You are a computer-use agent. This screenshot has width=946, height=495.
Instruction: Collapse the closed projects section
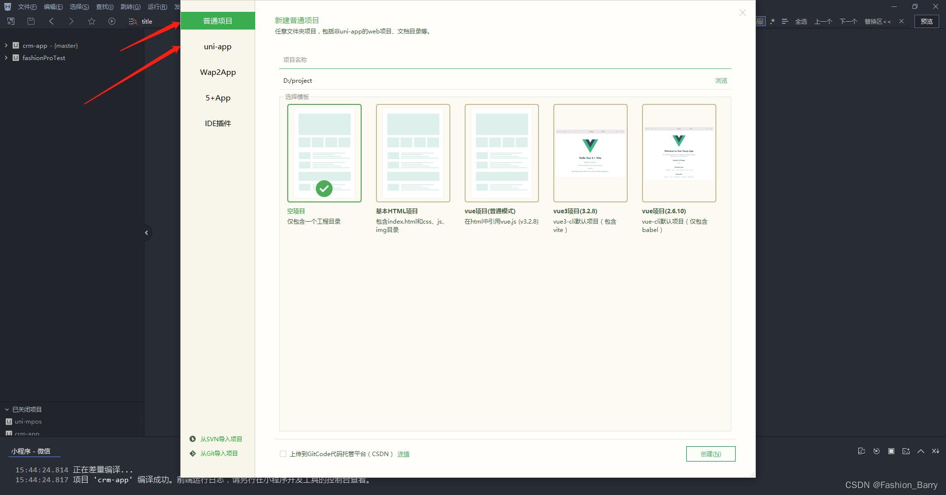[7, 409]
